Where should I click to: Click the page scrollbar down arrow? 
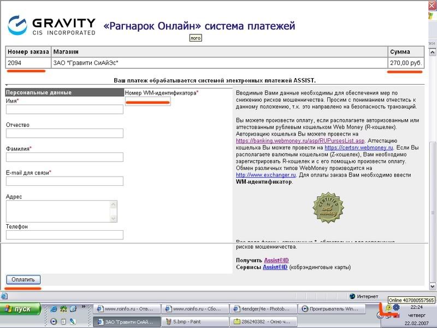[432, 286]
